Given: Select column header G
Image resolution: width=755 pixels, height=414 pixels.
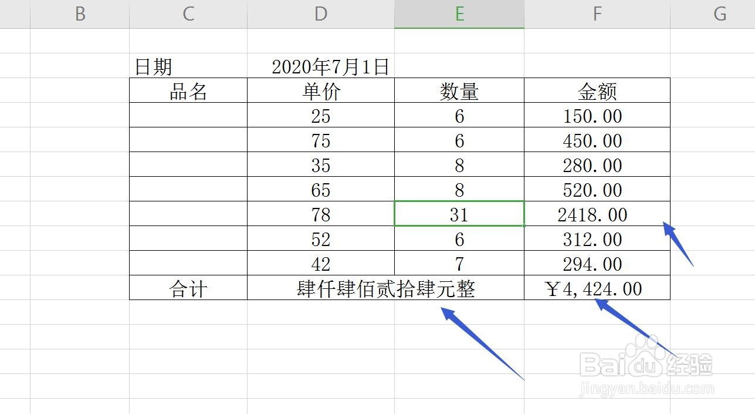Looking at the screenshot, I should [x=719, y=13].
